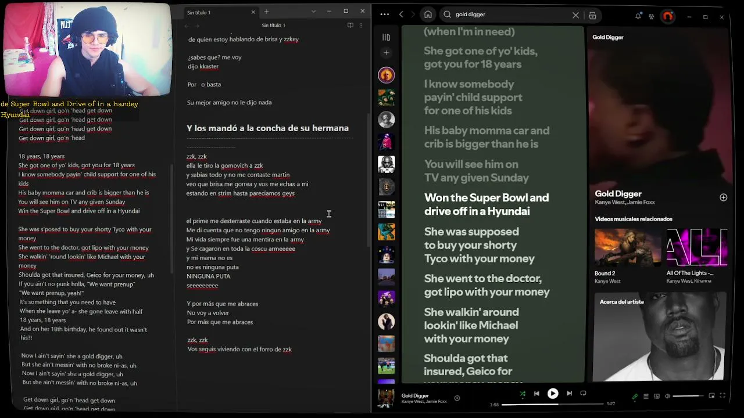Jump to lyric 'She went to the doctor'
744x418 pixels.
click(487, 285)
